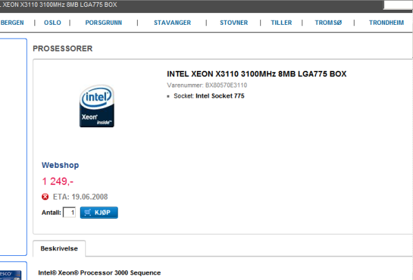Click the PROSESSORER category heading
Image resolution: width=413 pixels, height=280 pixels.
(63, 49)
